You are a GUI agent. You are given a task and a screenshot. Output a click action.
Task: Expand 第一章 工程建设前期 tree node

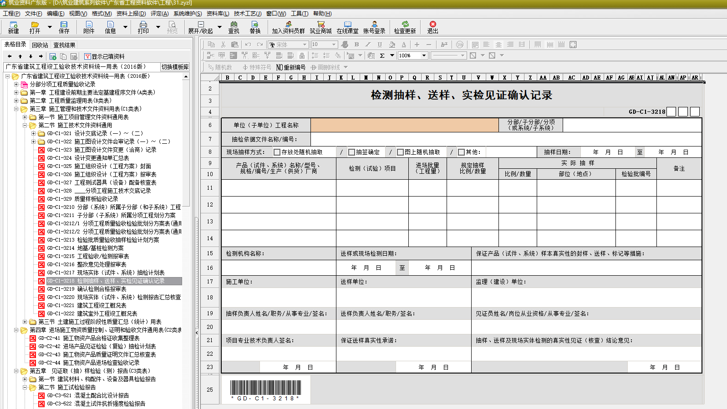pyautogui.click(x=16, y=92)
